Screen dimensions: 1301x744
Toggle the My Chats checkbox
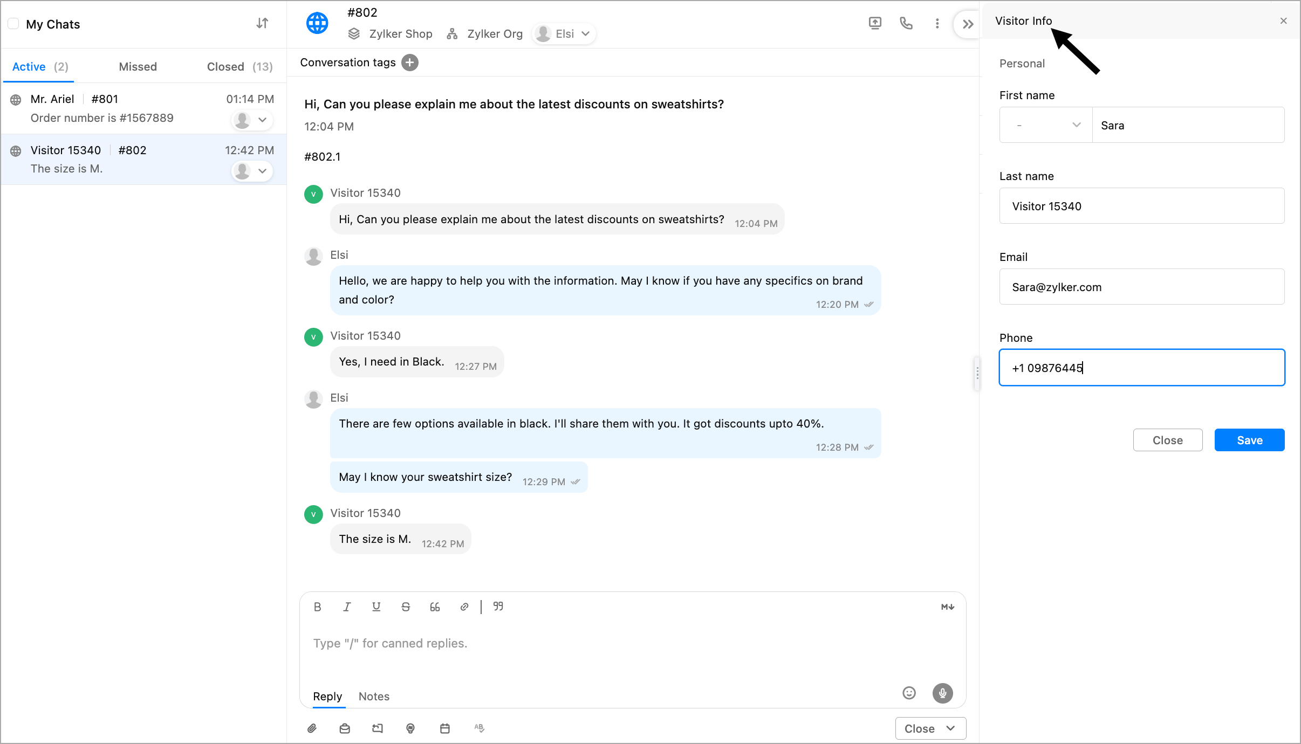click(13, 24)
